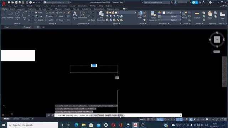Click the Stretch tool
The image size is (228, 128).
point(39,20)
